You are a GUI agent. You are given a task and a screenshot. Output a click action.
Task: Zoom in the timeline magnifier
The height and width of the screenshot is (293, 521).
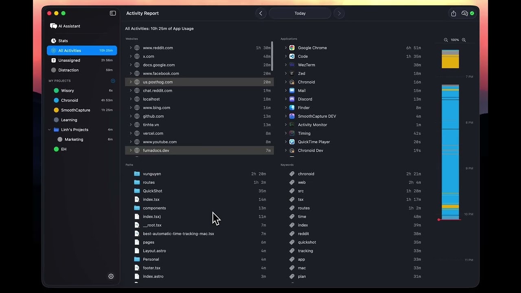pos(464,40)
